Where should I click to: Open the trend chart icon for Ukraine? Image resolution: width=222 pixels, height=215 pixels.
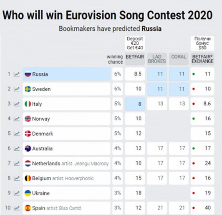coord(17,193)
